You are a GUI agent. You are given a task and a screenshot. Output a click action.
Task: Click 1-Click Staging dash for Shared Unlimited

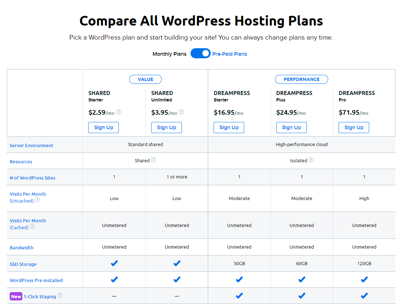[177, 296]
